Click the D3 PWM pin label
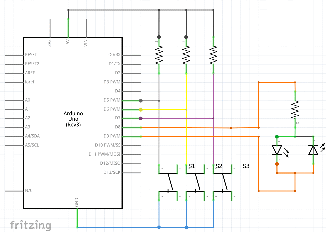Image resolution: width=326 pixels, height=232 pixels. [x=112, y=82]
